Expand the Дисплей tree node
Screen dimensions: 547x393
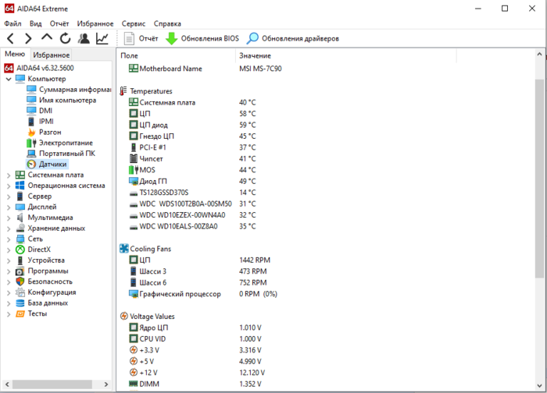click(9, 207)
